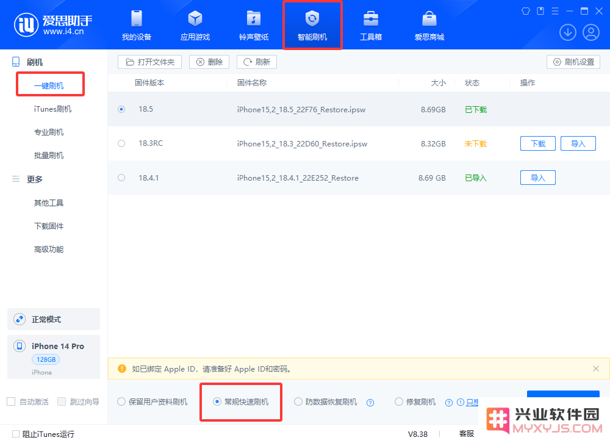Open 其他工具 in sidebar
The width and height of the screenshot is (610, 443).
(x=49, y=203)
